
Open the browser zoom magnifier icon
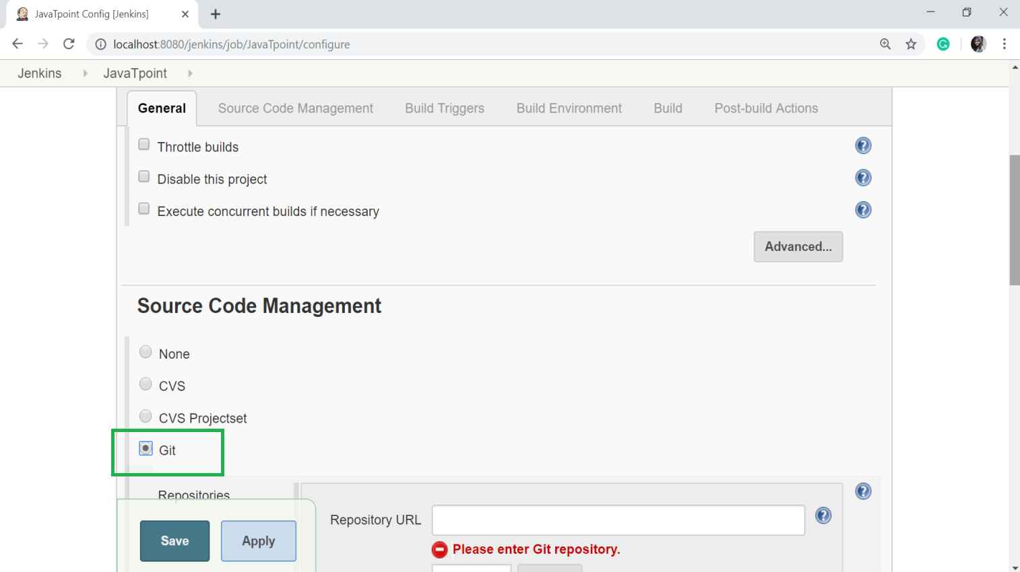tap(885, 44)
